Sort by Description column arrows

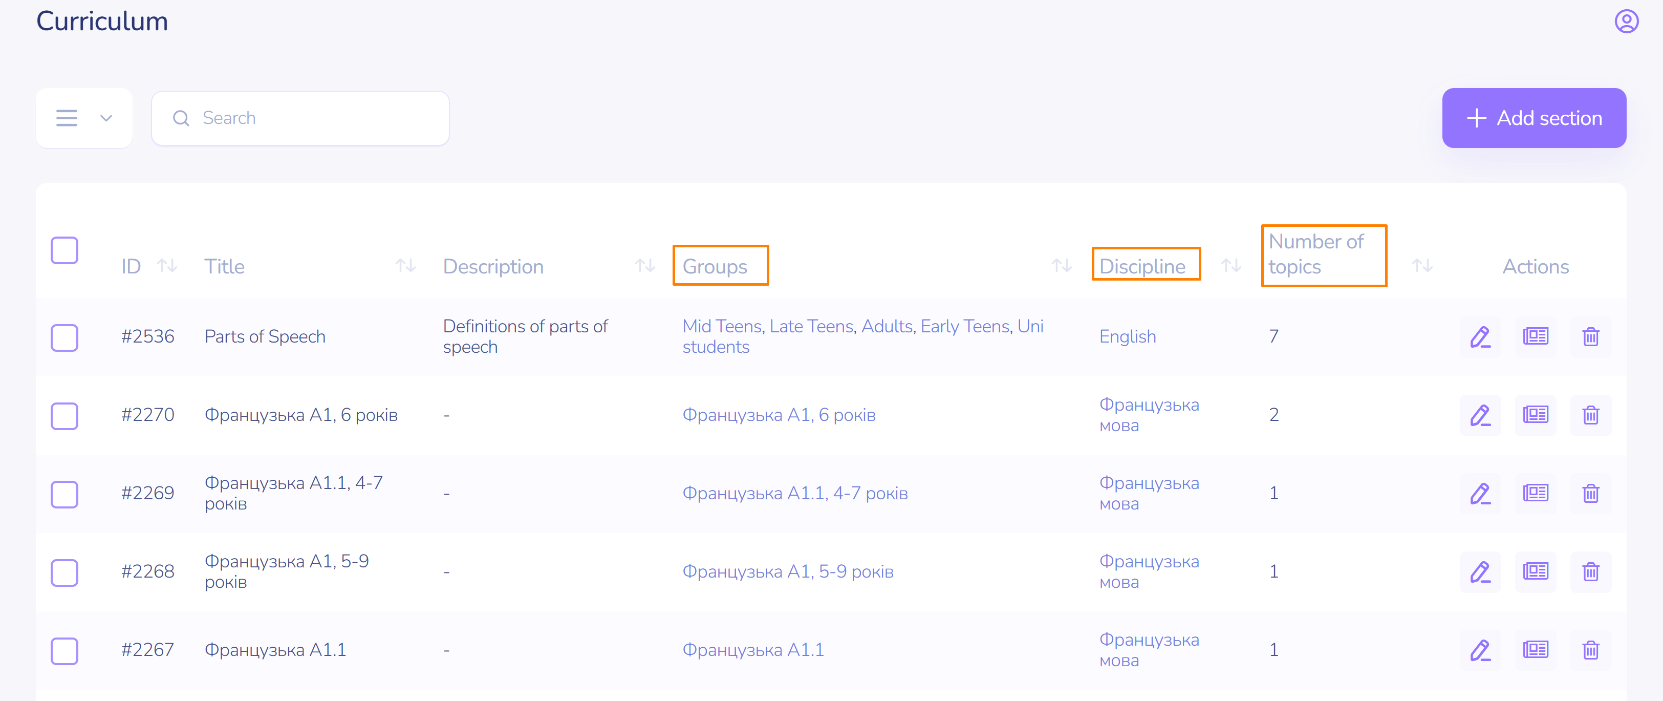(x=644, y=266)
